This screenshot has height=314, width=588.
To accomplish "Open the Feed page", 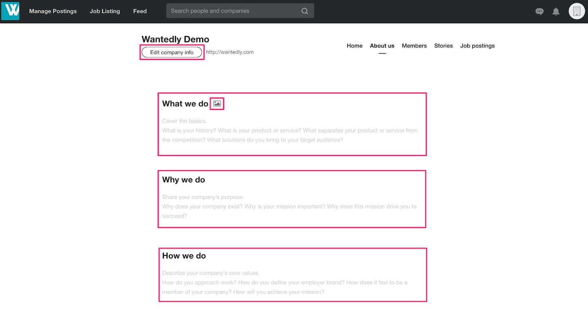I will 140,11.
